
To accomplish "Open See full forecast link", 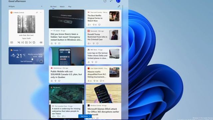I will click(x=26, y=61).
